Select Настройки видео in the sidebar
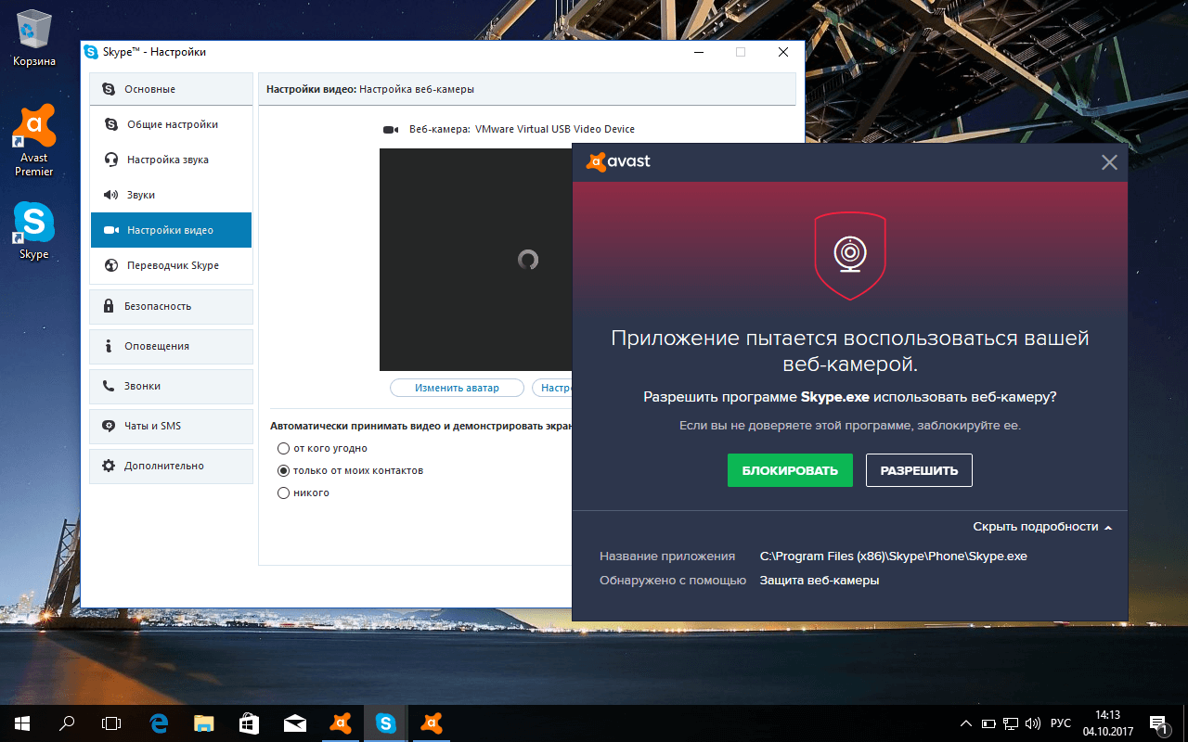Image resolution: width=1188 pixels, height=742 pixels. coord(171,230)
